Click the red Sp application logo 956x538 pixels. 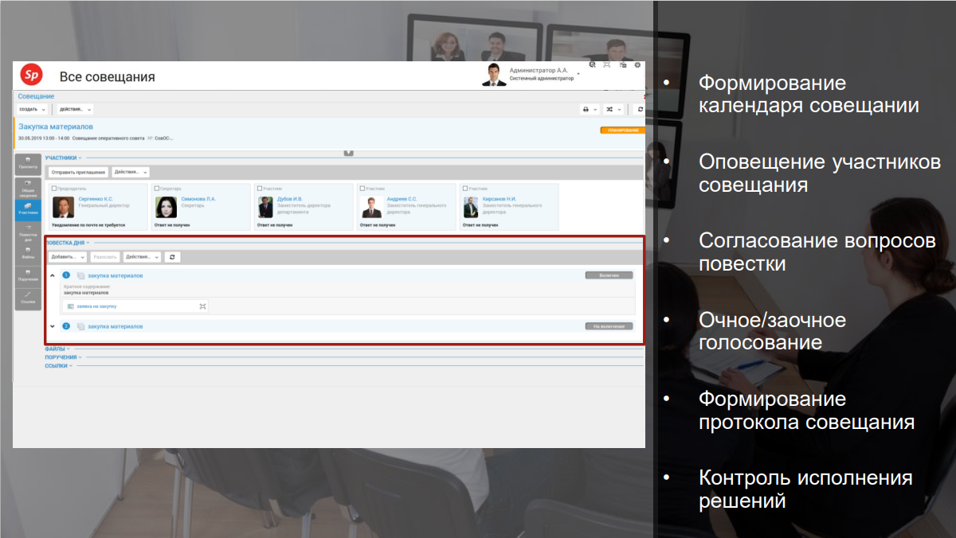(31, 76)
